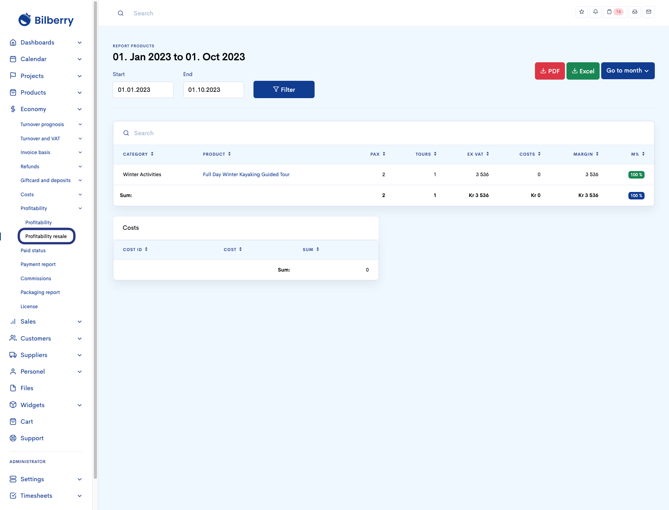This screenshot has width=669, height=510.
Task: Click the Start date input field
Action: 143,90
